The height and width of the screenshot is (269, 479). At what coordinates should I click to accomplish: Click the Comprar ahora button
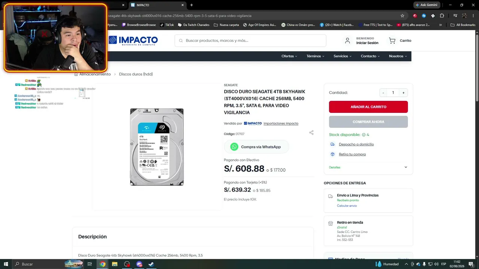pos(368,122)
